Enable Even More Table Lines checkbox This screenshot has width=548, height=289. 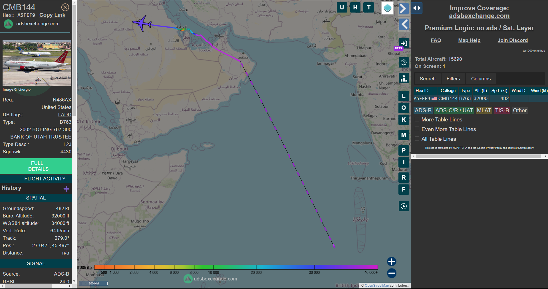click(417, 129)
